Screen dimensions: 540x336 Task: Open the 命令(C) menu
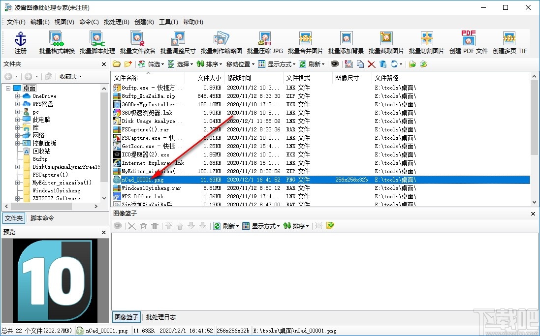pos(89,22)
